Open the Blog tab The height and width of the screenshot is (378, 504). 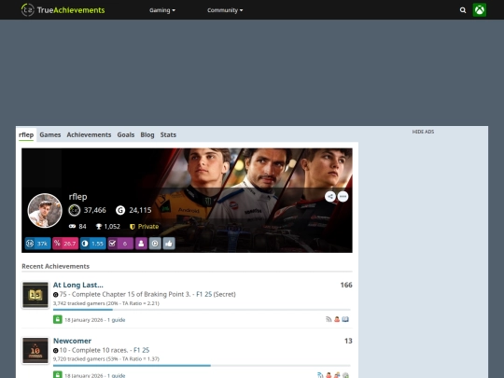[147, 134]
